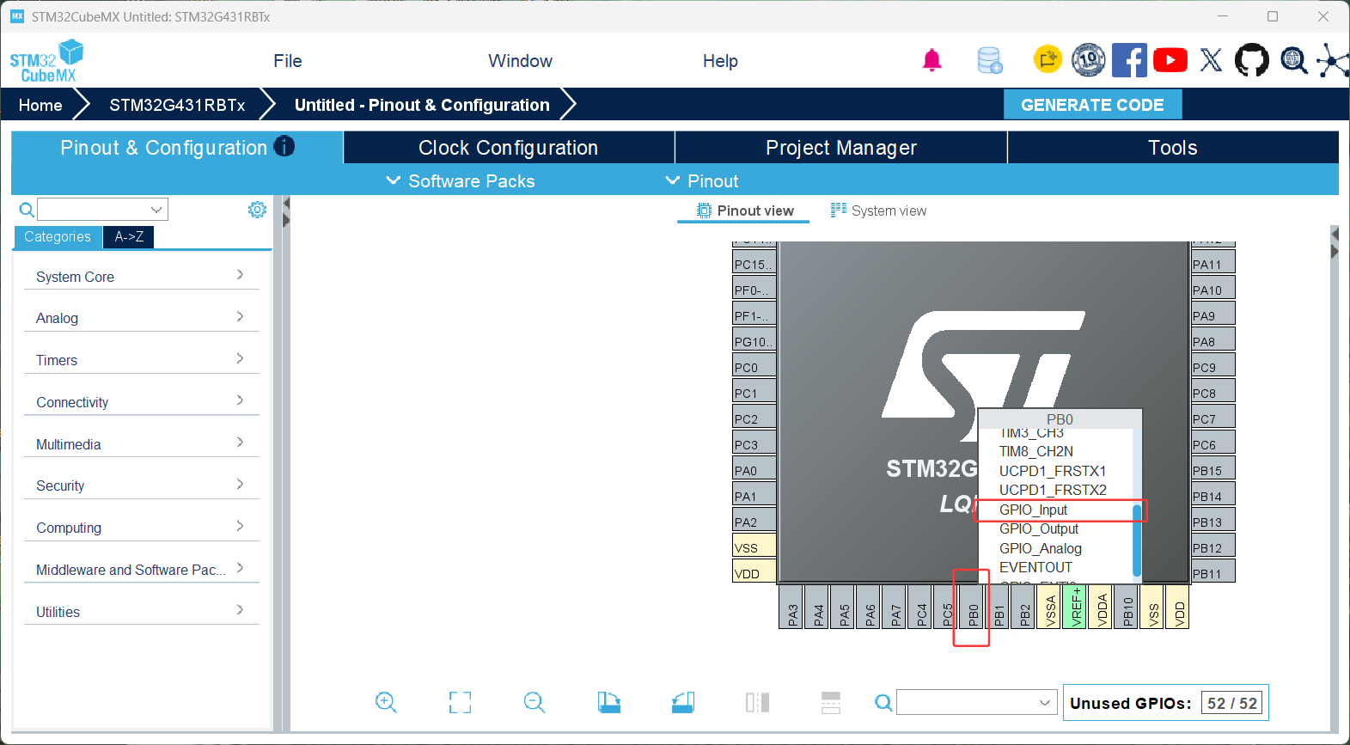Expand Middleware and Software Packs category
Image resolution: width=1350 pixels, height=745 pixels.
142,570
